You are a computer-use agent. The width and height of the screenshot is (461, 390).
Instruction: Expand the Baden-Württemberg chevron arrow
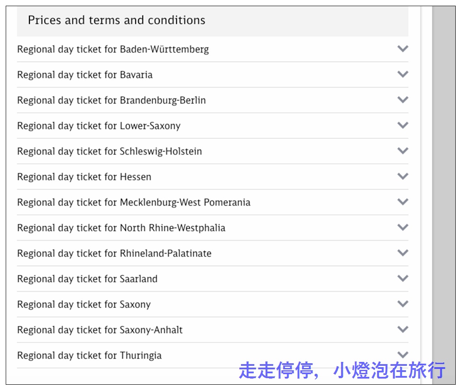pyautogui.click(x=403, y=48)
